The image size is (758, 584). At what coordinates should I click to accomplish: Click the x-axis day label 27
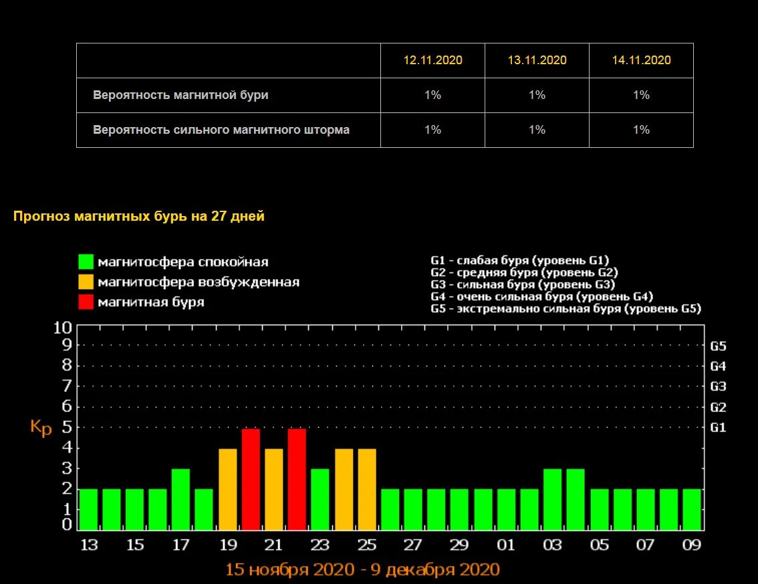click(412, 545)
